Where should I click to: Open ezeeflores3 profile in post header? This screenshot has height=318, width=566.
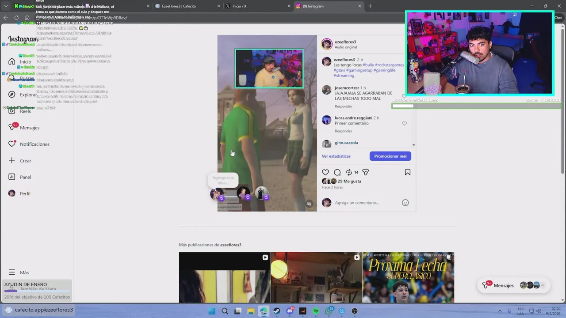click(345, 42)
